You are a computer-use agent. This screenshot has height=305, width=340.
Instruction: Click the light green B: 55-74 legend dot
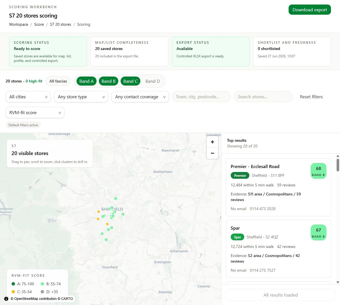pyautogui.click(x=42, y=284)
